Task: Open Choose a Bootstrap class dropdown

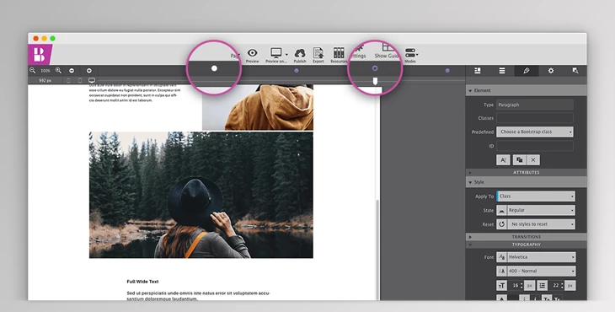Action: (x=535, y=132)
